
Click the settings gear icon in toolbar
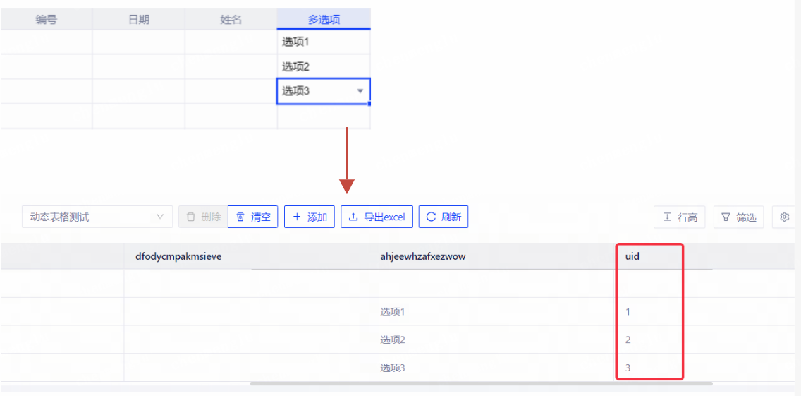tap(784, 217)
